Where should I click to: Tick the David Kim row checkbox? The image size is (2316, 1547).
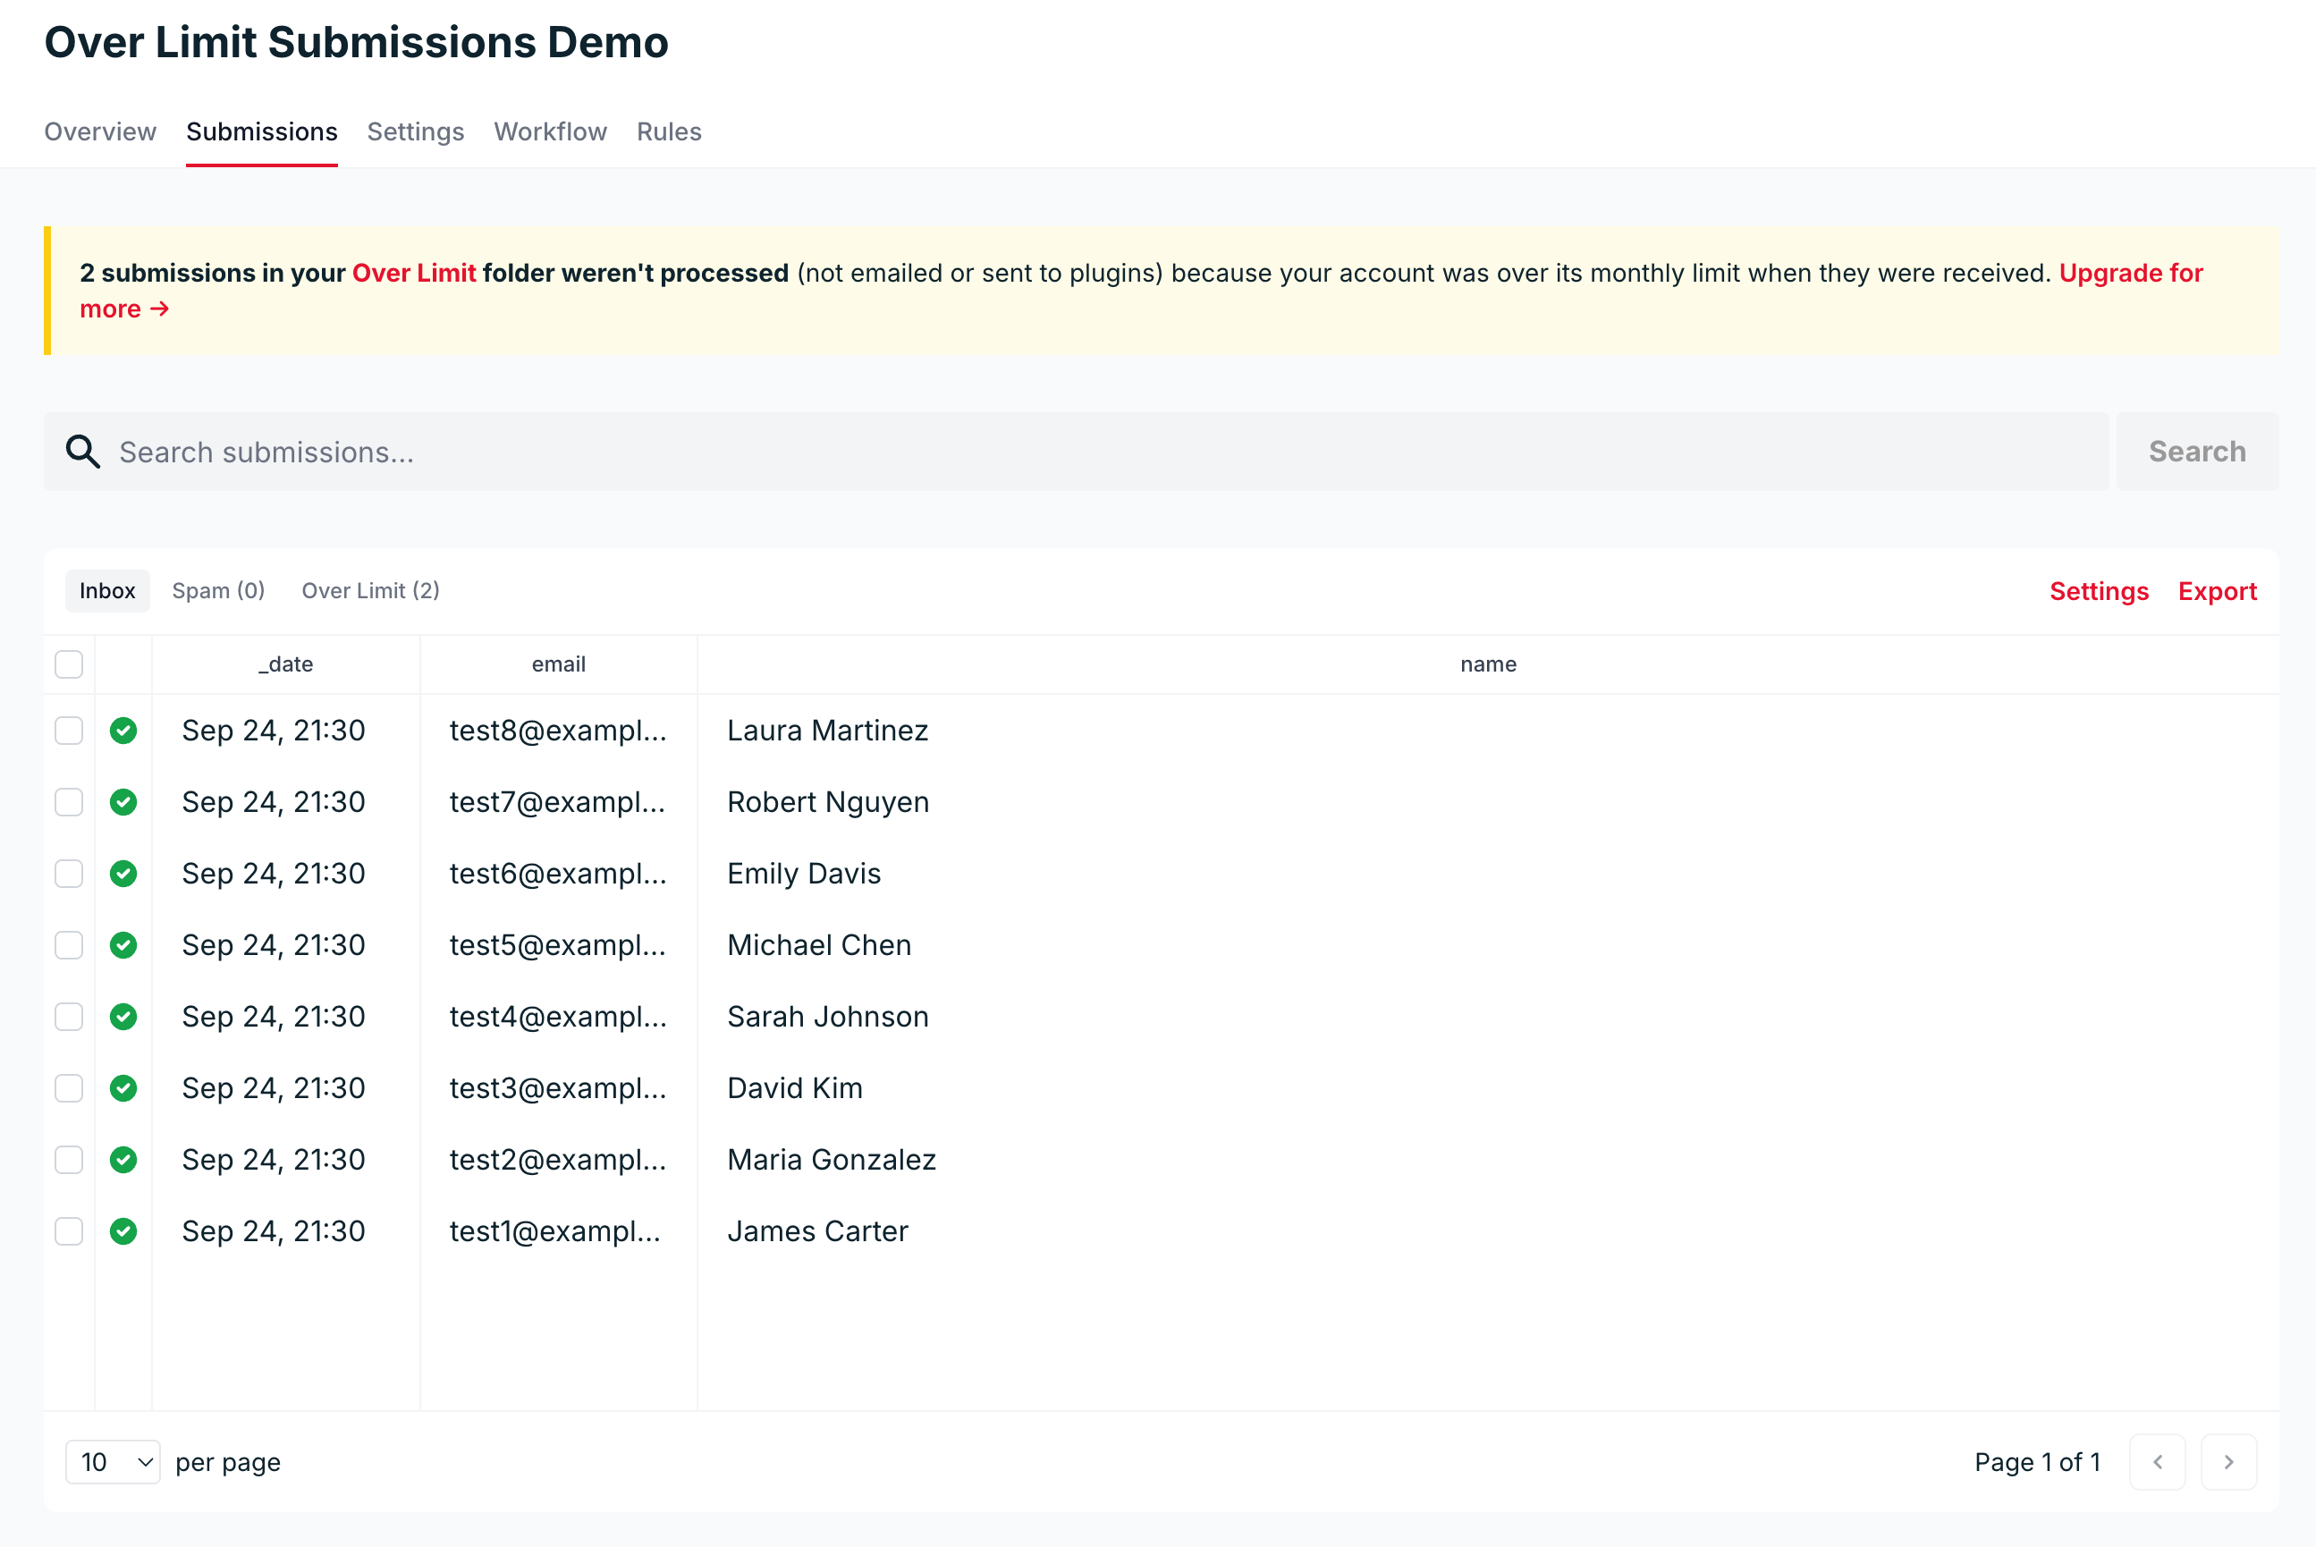69,1088
